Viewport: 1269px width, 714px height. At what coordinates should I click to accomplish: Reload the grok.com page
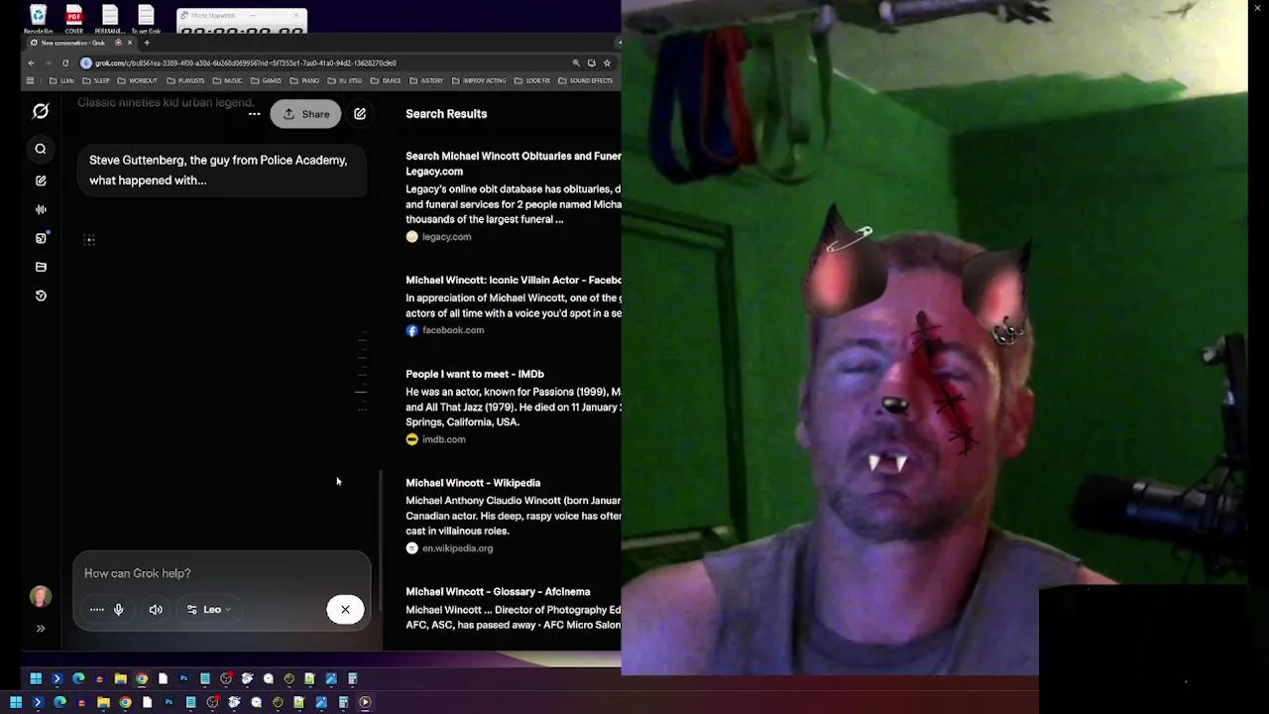tap(65, 62)
